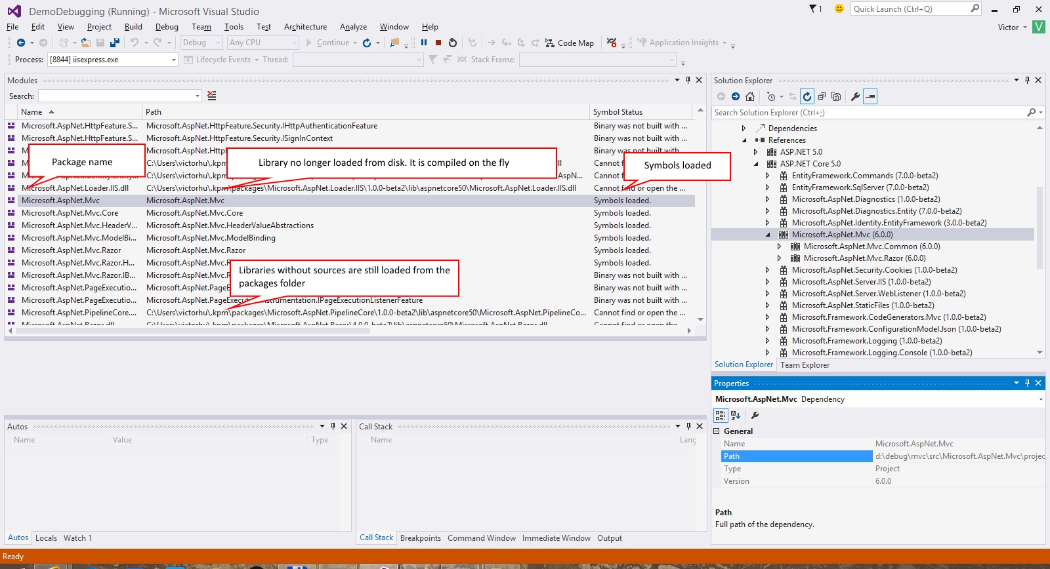Collapse the Microsoft.AspNet.Mvc (6.0.0) node

click(x=768, y=235)
